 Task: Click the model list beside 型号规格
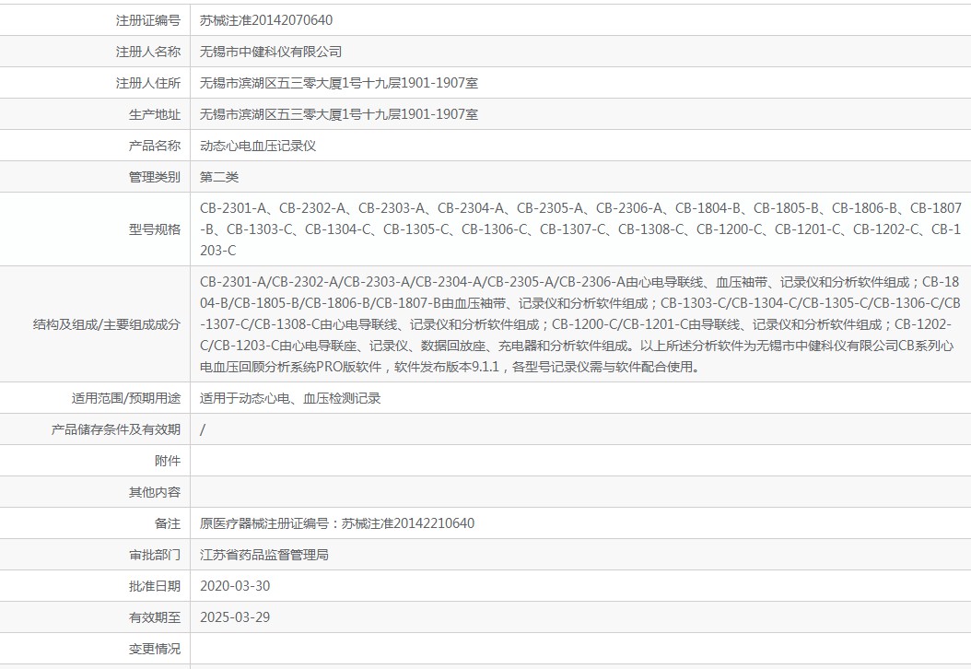[x=580, y=229]
